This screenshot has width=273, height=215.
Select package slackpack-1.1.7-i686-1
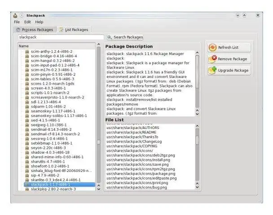coord(60,185)
